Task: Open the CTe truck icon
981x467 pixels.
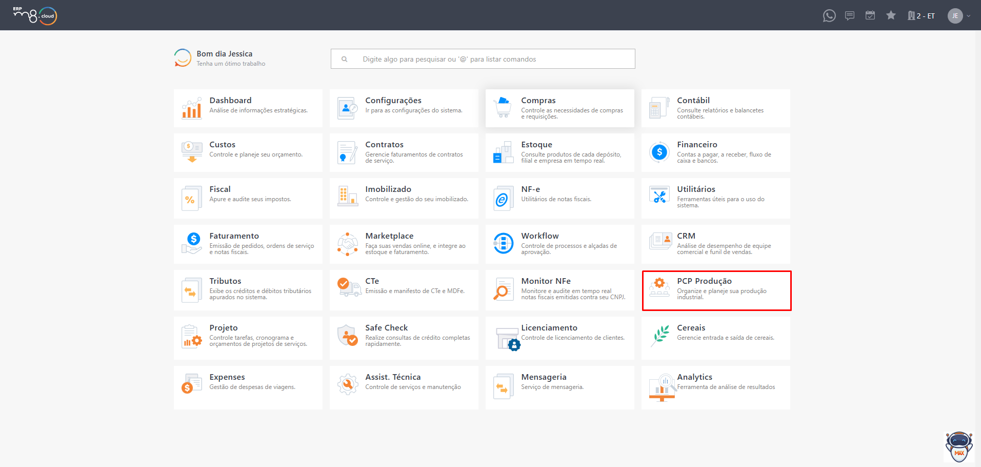Action: point(349,287)
